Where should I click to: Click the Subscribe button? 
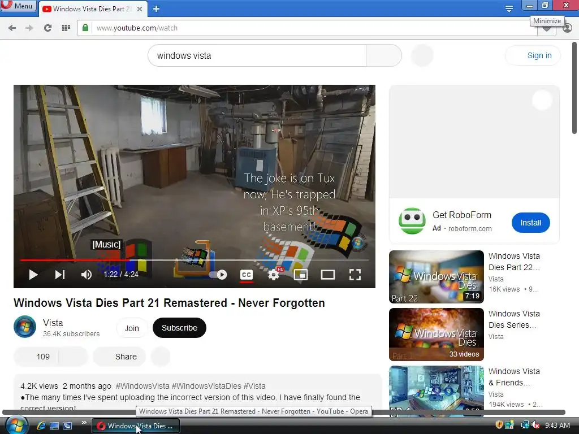179,328
